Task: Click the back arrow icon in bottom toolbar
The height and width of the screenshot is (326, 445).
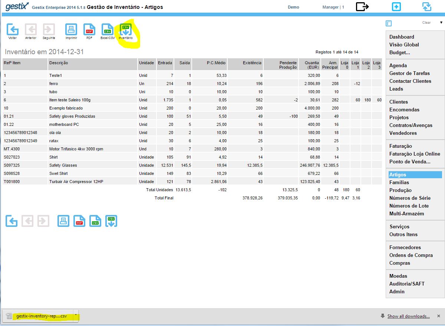Action: (x=12, y=221)
